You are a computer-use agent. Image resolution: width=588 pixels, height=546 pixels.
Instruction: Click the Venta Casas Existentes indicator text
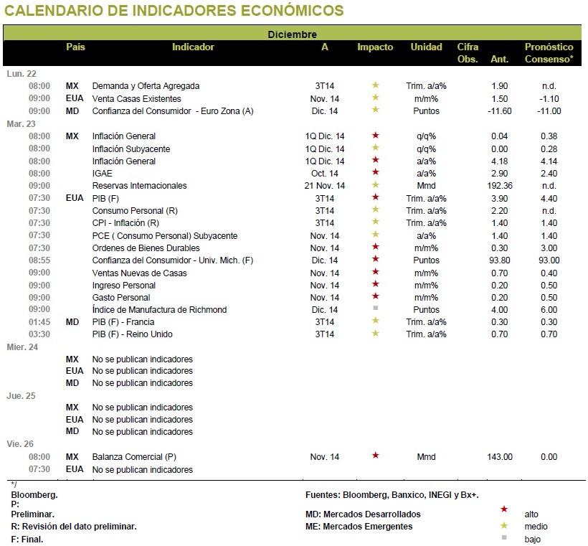[136, 99]
